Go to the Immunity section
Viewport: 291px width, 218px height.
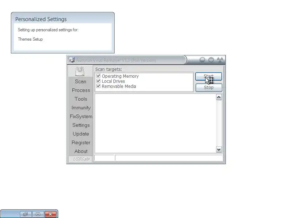coord(81,108)
